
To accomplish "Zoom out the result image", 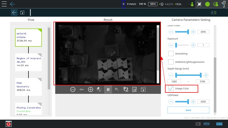I will pyautogui.click(x=73, y=90).
